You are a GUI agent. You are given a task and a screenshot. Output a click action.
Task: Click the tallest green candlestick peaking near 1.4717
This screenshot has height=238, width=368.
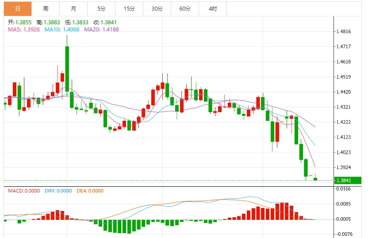[x=67, y=68]
